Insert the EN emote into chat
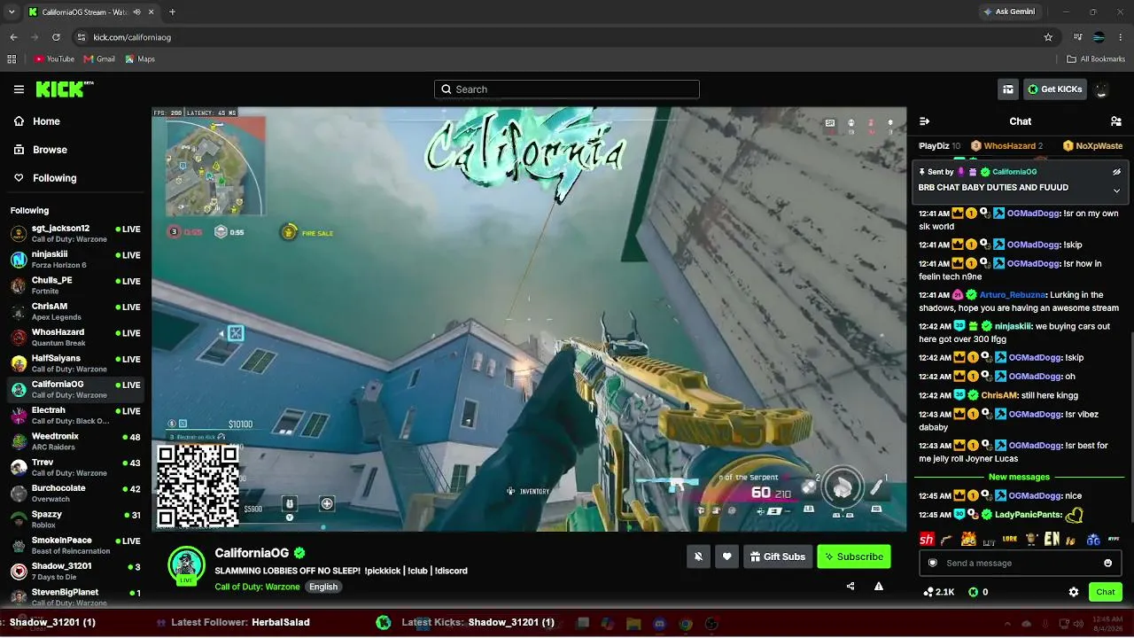This screenshot has width=1134, height=638. pyautogui.click(x=1052, y=539)
